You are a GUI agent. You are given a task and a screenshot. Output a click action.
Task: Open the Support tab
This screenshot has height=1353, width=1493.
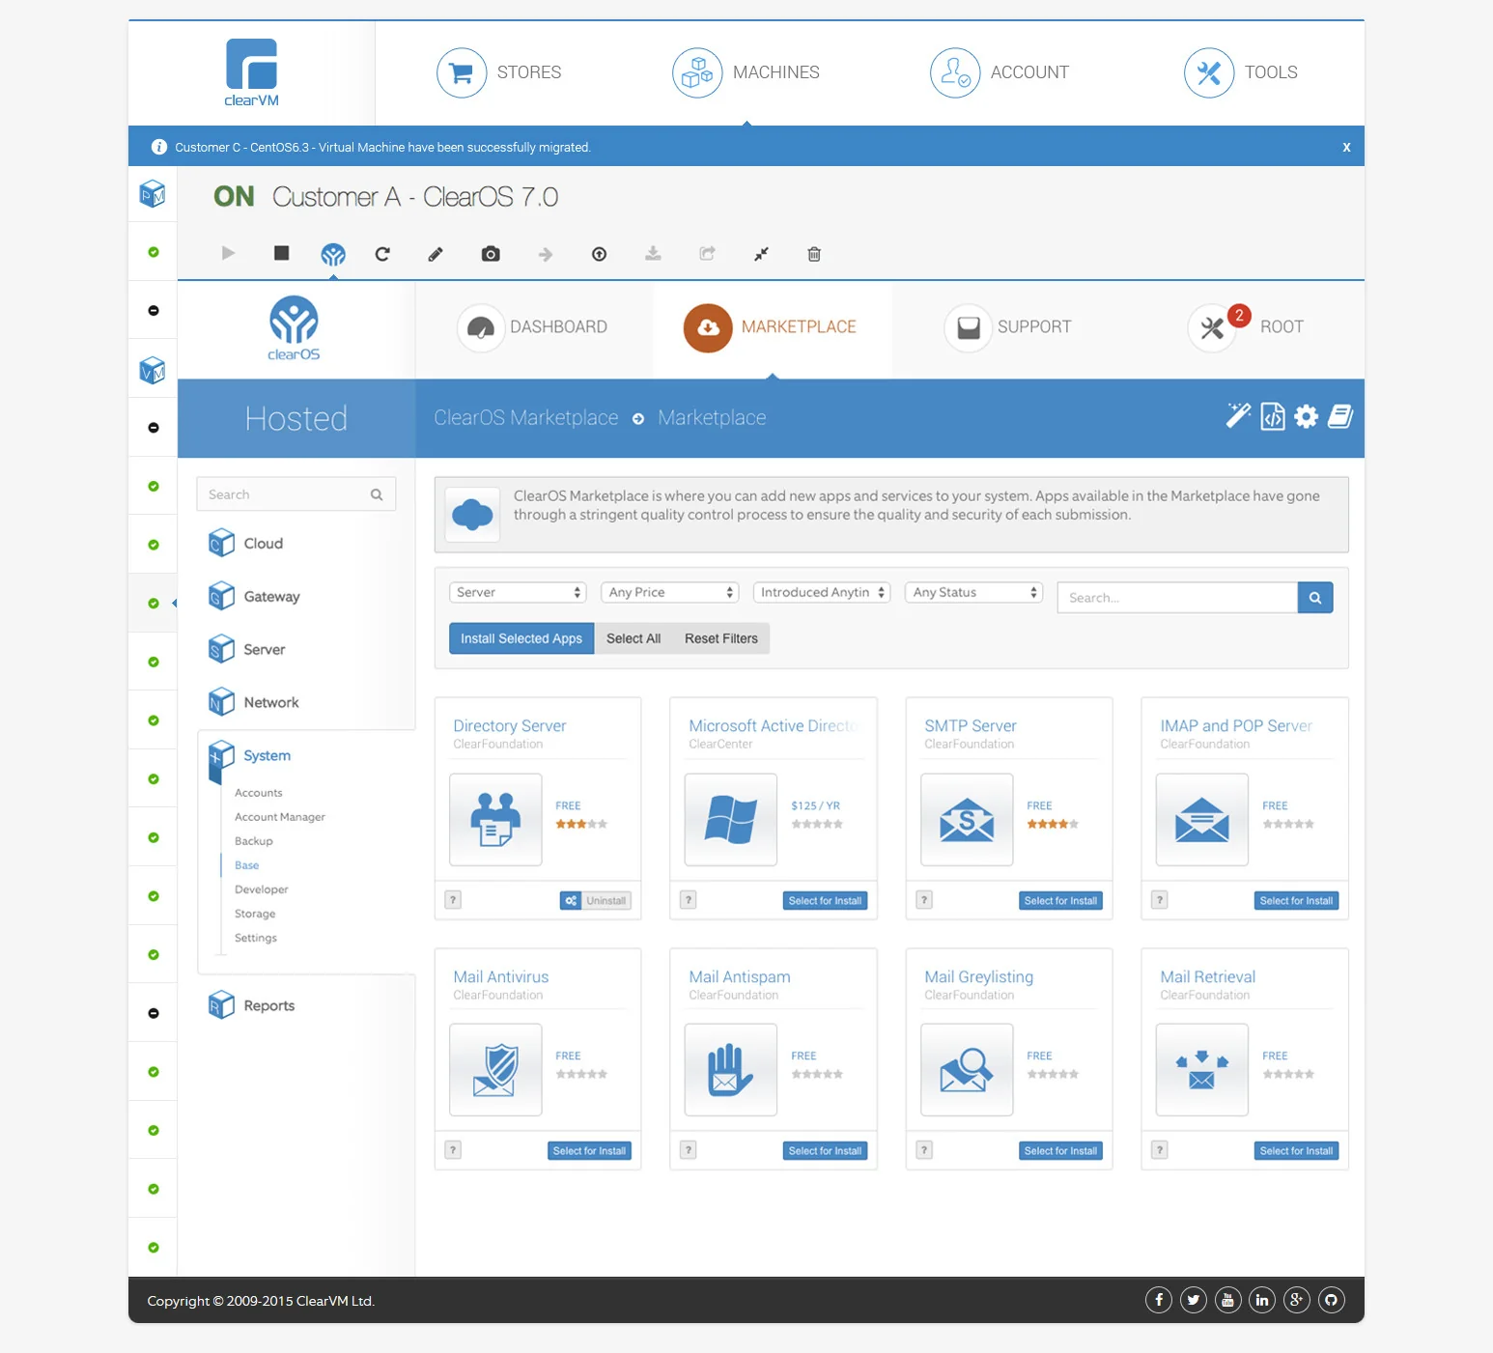[1009, 327]
